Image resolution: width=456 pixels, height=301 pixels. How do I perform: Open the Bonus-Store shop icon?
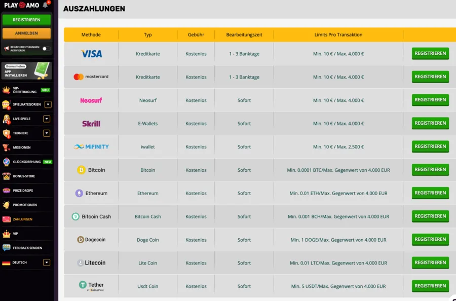7,176
